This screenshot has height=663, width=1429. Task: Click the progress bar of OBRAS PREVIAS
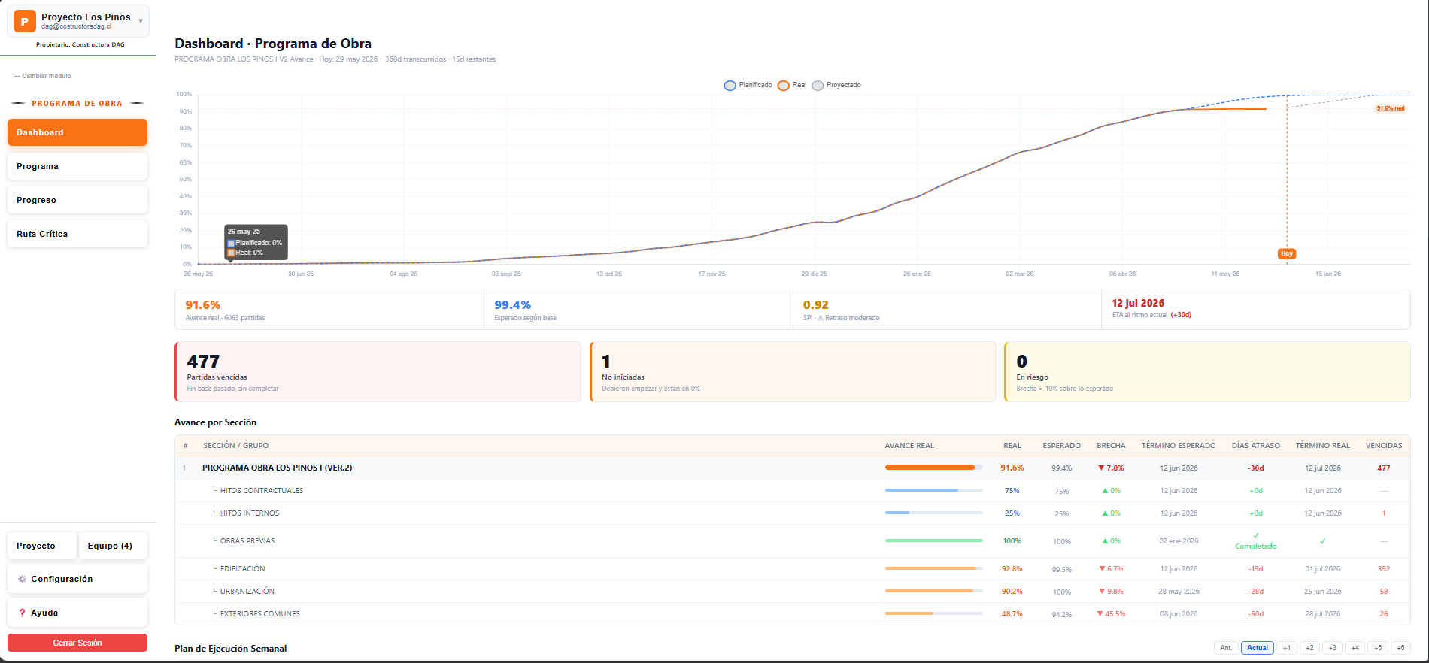tap(933, 540)
